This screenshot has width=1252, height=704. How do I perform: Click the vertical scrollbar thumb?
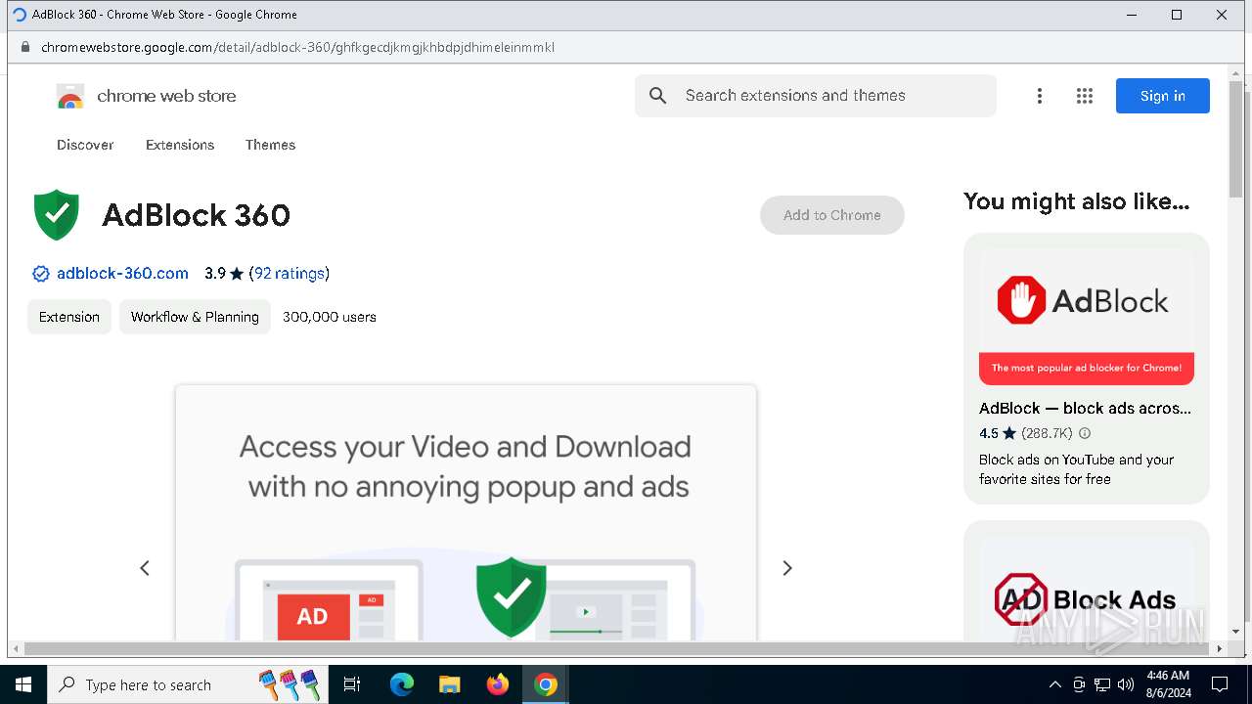click(1235, 139)
